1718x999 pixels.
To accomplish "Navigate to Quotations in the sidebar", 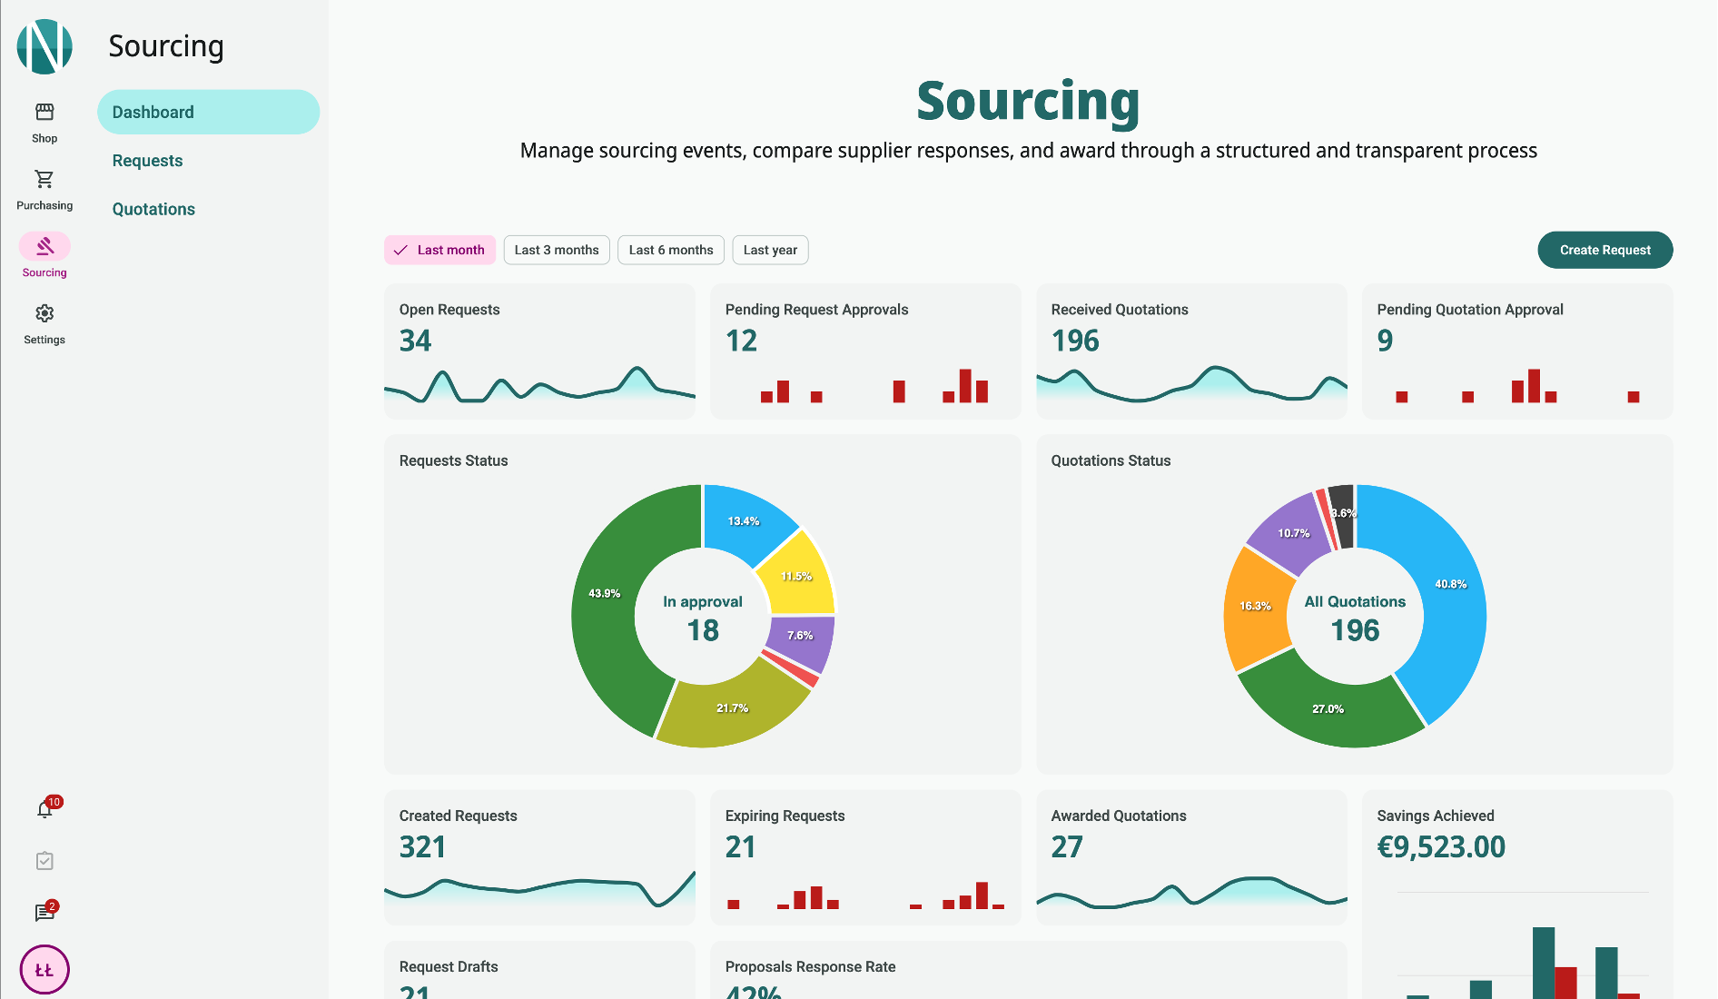I will [153, 210].
